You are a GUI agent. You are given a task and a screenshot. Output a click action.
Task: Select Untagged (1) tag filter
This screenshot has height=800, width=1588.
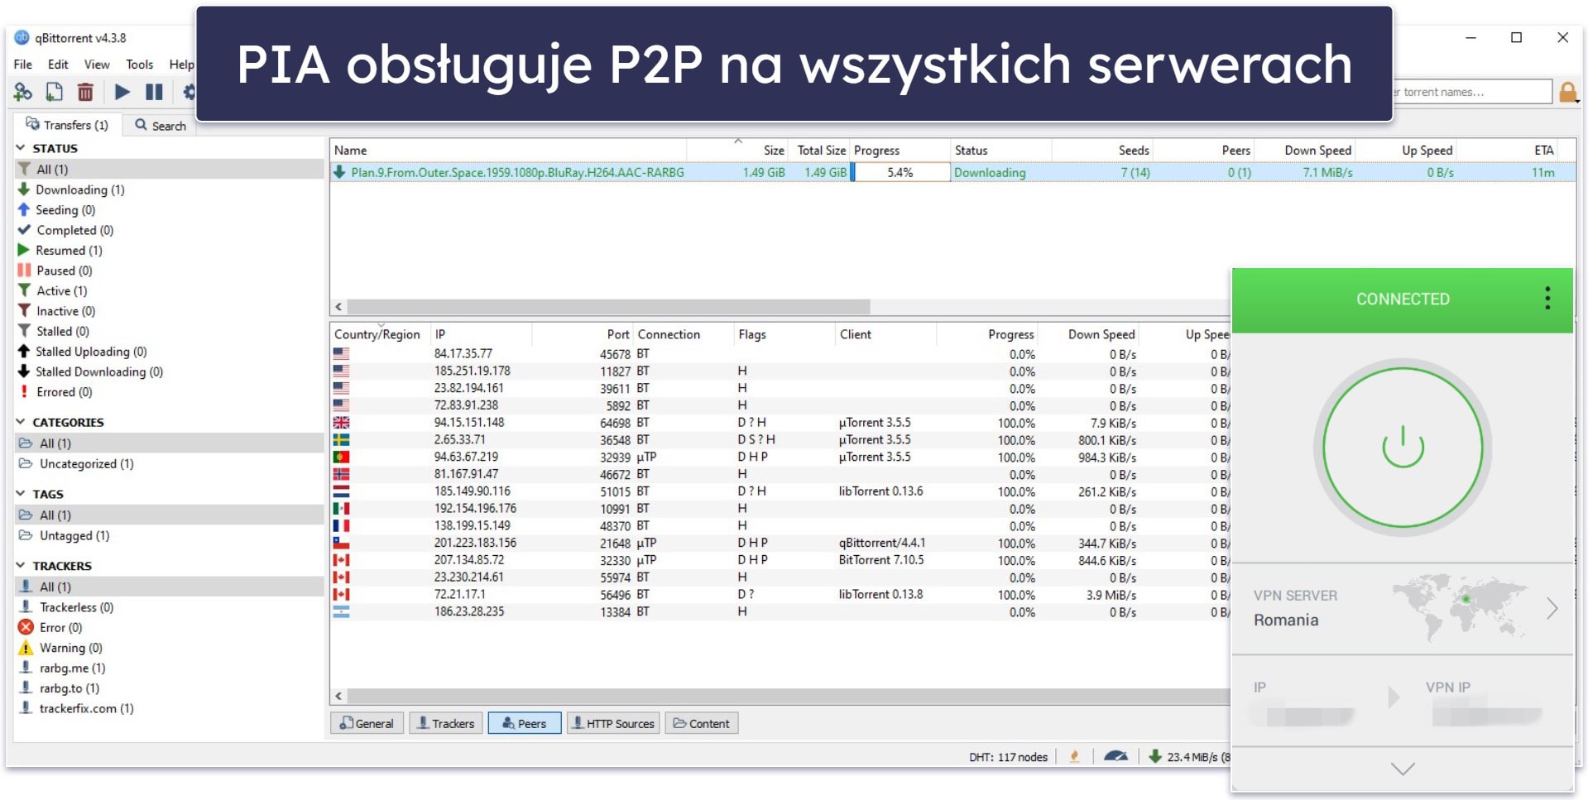74,535
